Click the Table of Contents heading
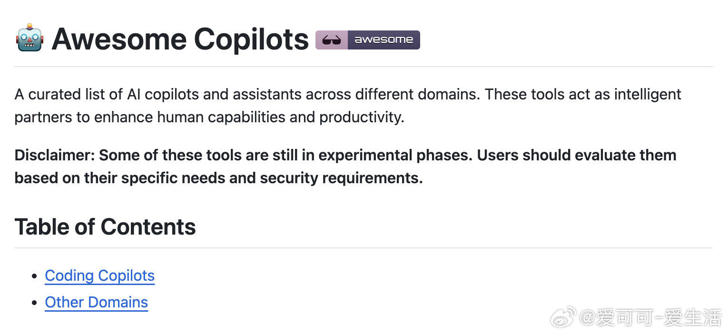728x335 pixels. [105, 227]
